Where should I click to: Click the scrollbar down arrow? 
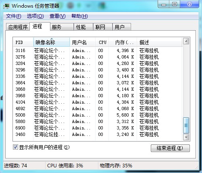[x=186, y=137]
